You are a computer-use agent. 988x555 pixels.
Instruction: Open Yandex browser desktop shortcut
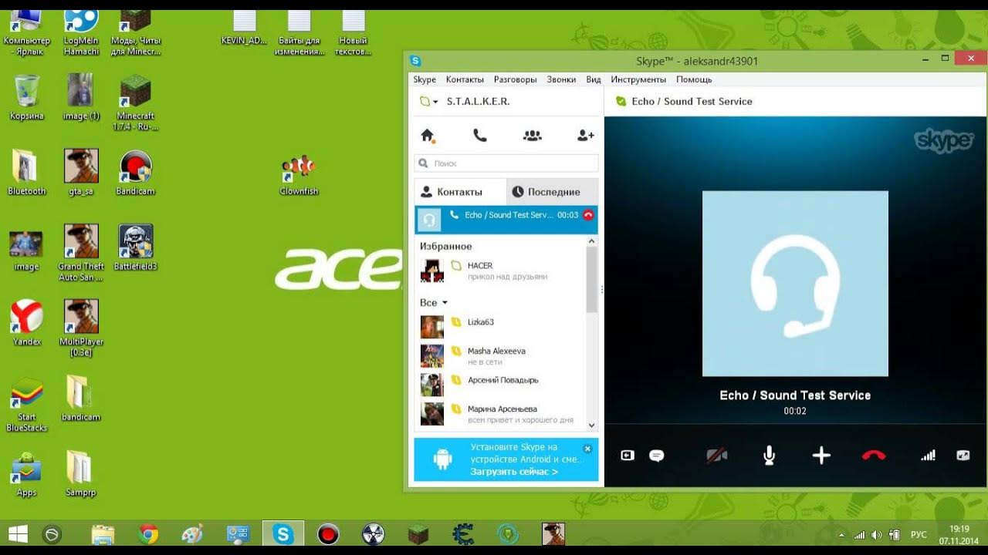26,322
